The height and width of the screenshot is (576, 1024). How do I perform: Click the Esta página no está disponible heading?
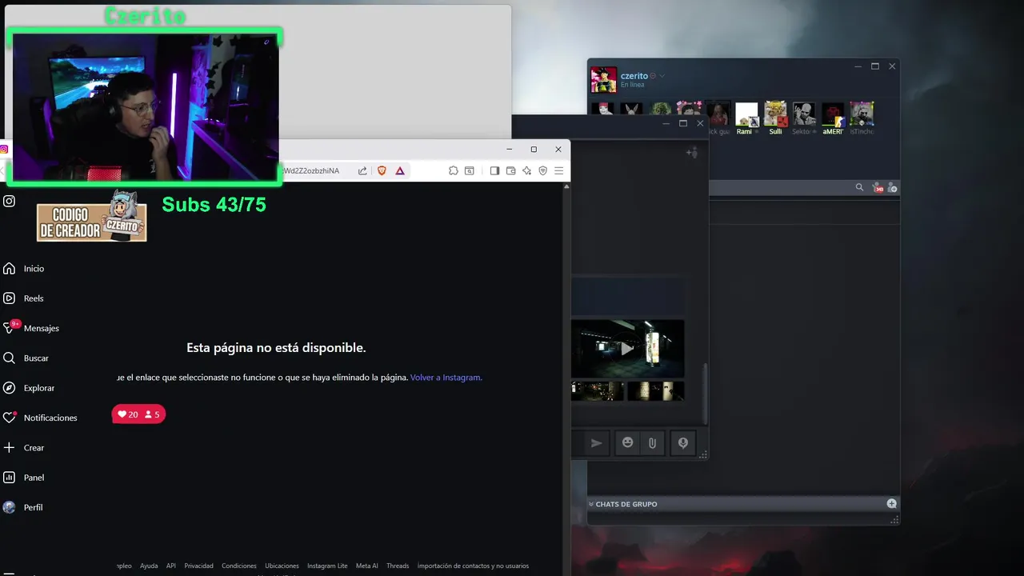click(x=276, y=348)
